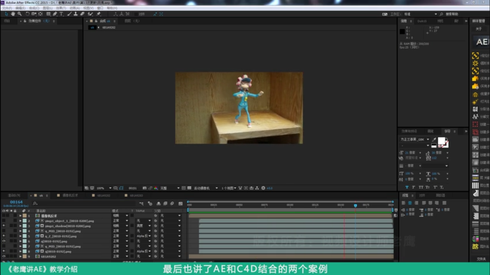Toggle the shy layers switch icon in timeline
Viewport: 490px width, 275px height.
[158, 204]
